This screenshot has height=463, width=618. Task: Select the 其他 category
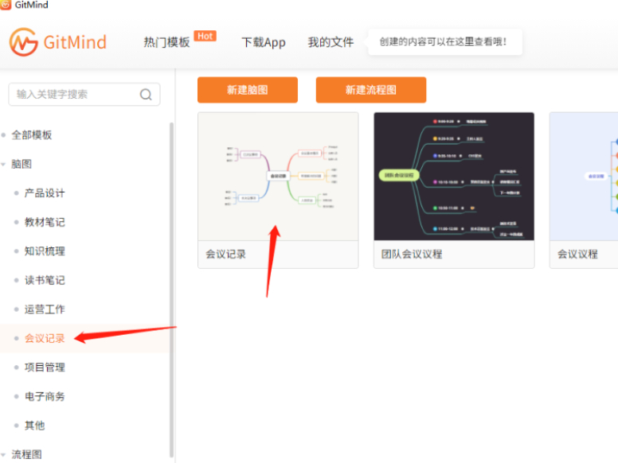35,426
